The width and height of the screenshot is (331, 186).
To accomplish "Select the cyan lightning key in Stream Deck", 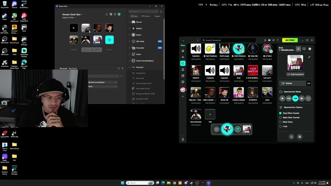I will click(109, 40).
